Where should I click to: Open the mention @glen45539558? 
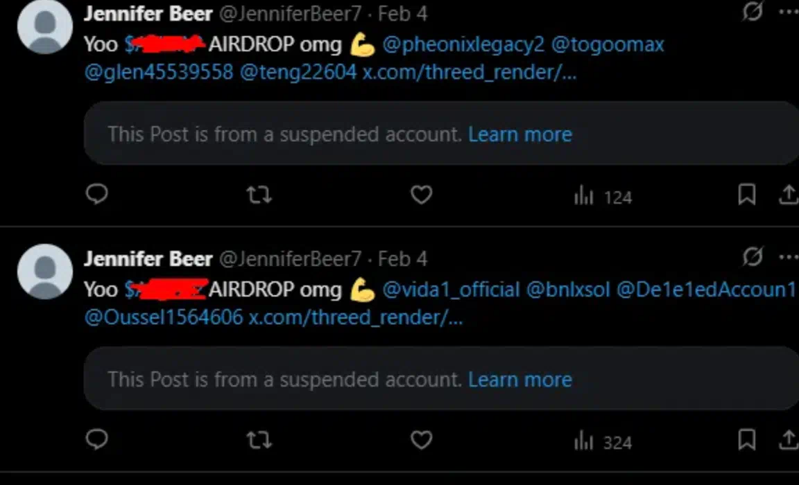click(x=158, y=72)
